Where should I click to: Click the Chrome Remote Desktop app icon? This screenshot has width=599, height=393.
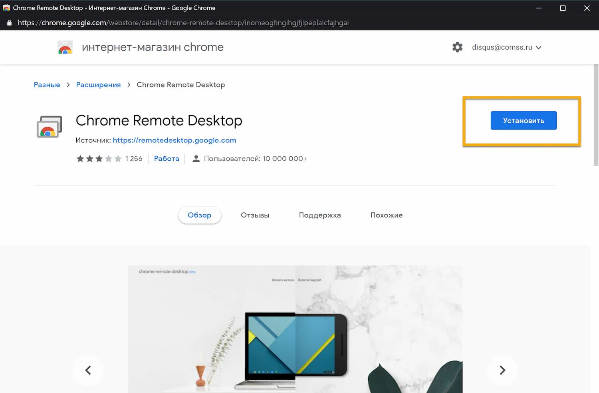point(49,127)
